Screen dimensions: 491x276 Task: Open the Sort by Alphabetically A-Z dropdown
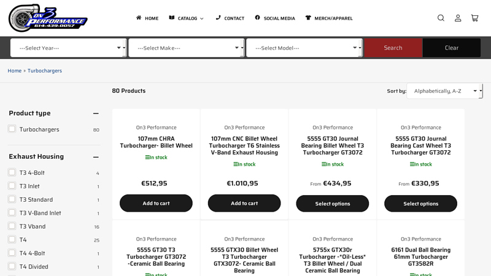coord(444,91)
